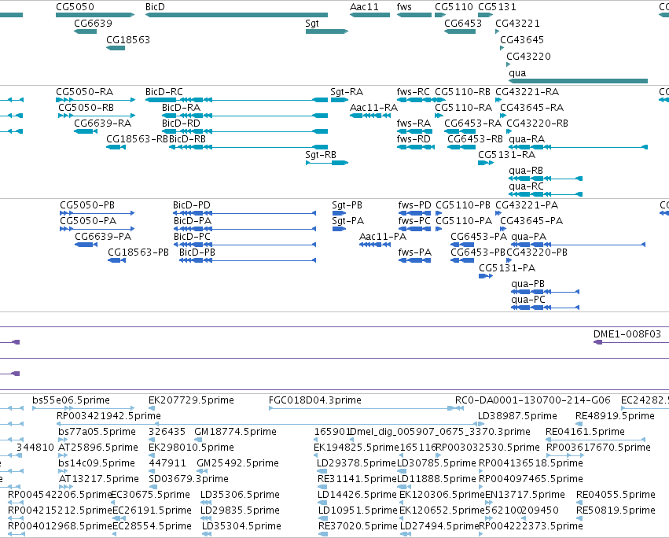669x538 pixels.
Task: Select protein BicD-PC
Action: tap(244, 245)
